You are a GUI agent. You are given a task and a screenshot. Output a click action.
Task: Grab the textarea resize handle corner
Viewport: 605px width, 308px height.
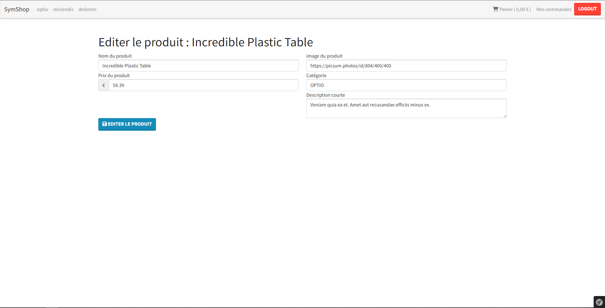504,116
